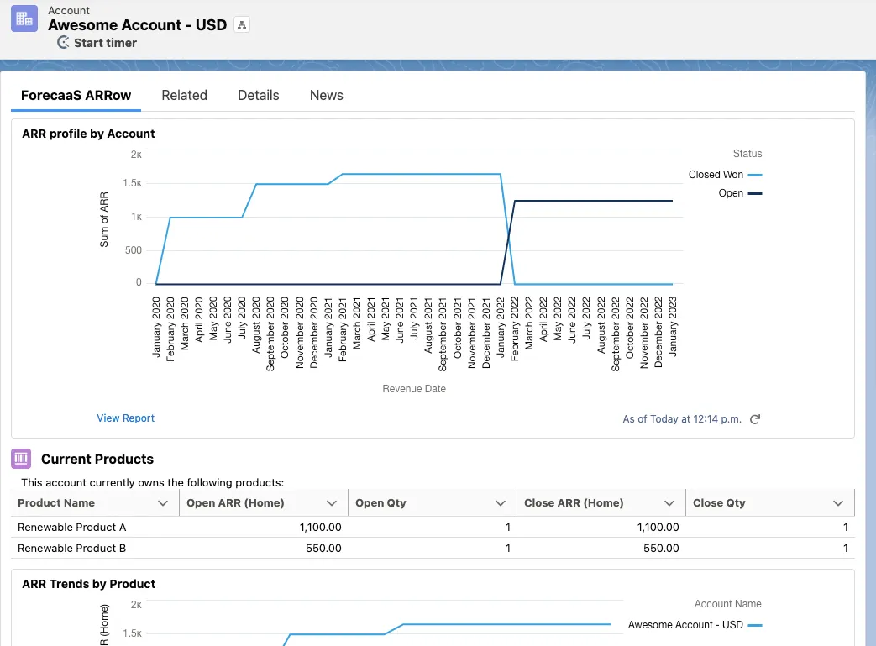
Task: Select the 550.00 Open ARR cell
Action: [323, 549]
